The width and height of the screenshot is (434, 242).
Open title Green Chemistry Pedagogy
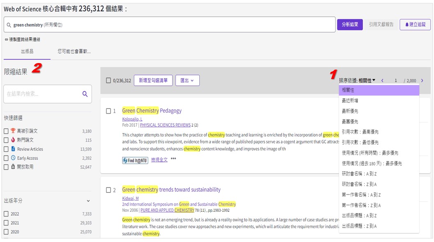pyautogui.click(x=152, y=111)
